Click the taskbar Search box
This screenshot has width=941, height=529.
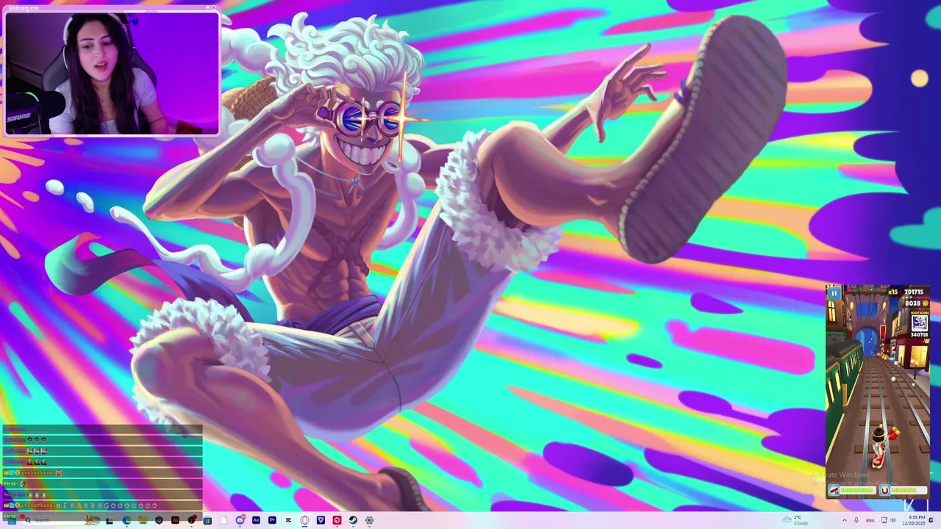pos(60,520)
